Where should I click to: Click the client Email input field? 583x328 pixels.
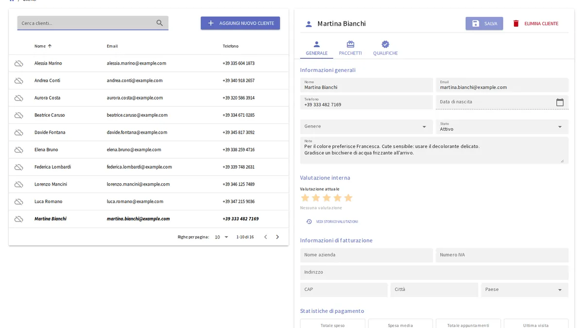click(x=502, y=85)
